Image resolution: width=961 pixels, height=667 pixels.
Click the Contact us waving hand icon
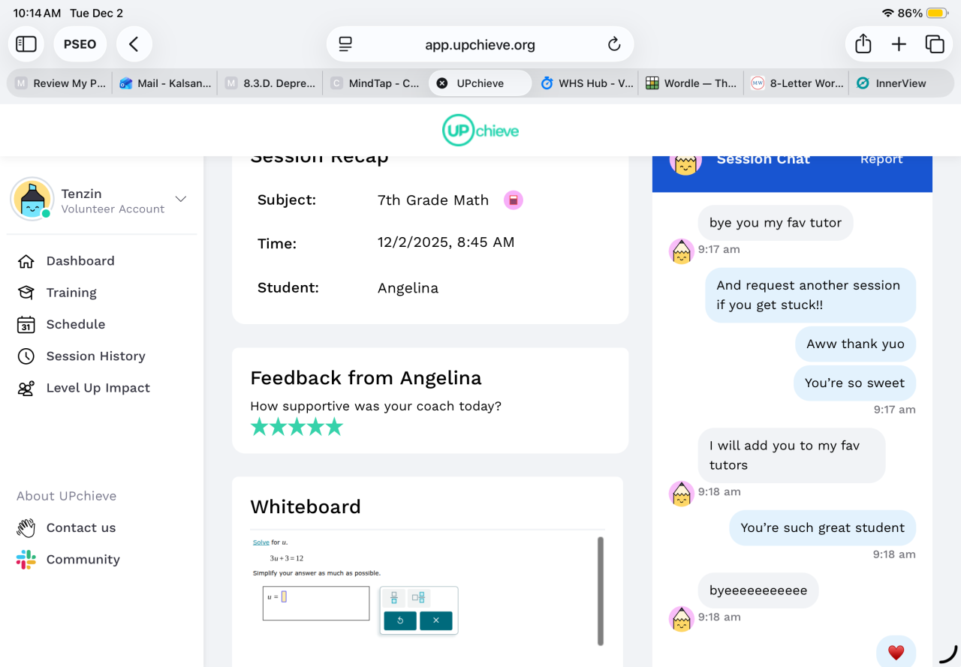[26, 528]
